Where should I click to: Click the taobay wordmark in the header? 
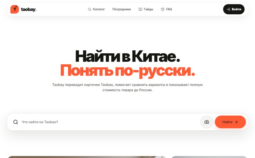(x=29, y=9)
